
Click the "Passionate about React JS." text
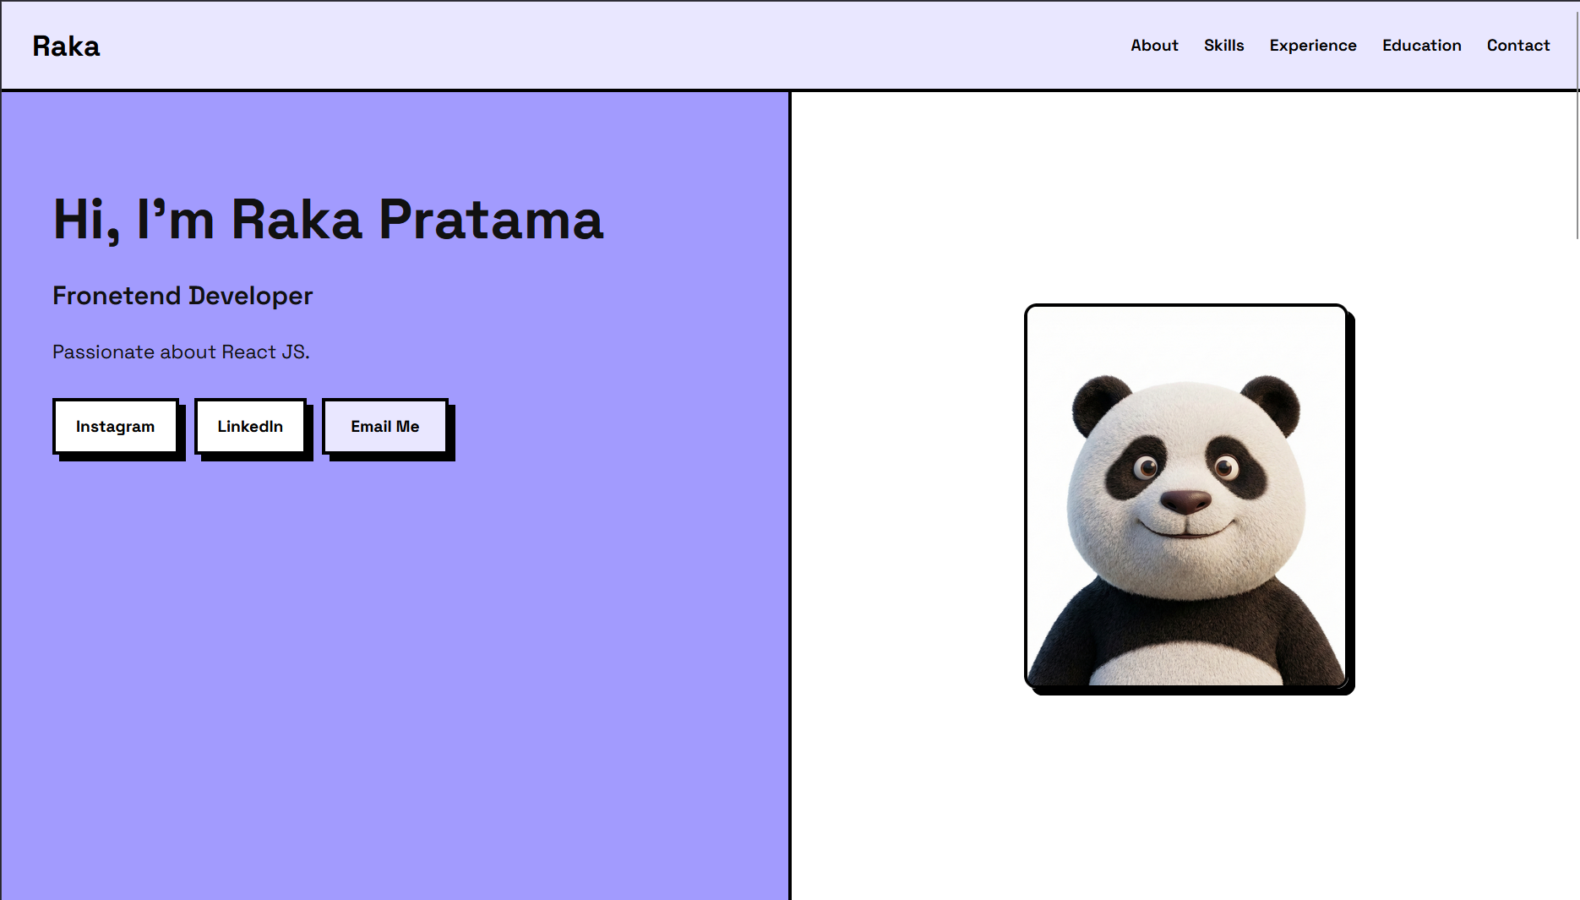point(181,352)
